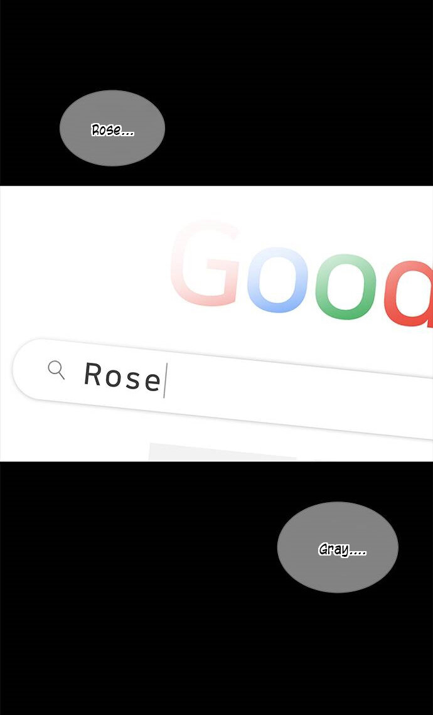Place cursor at text caret after "Rose"
Image resolution: width=433 pixels, height=715 pixels.
click(165, 380)
